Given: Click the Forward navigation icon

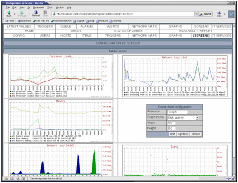Looking at the screenshot, I should pos(22,14).
